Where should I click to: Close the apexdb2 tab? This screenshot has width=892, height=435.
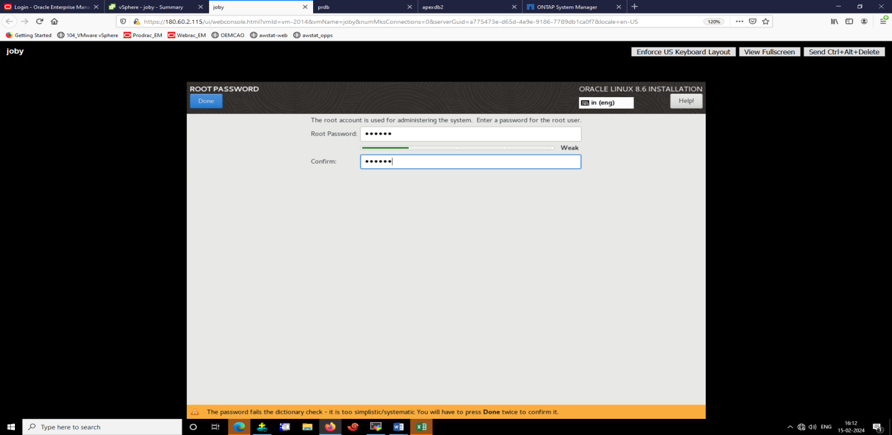point(513,6)
